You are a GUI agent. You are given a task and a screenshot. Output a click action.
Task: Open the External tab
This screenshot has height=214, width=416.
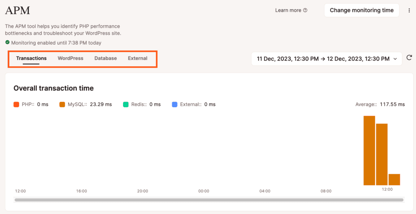tap(137, 58)
